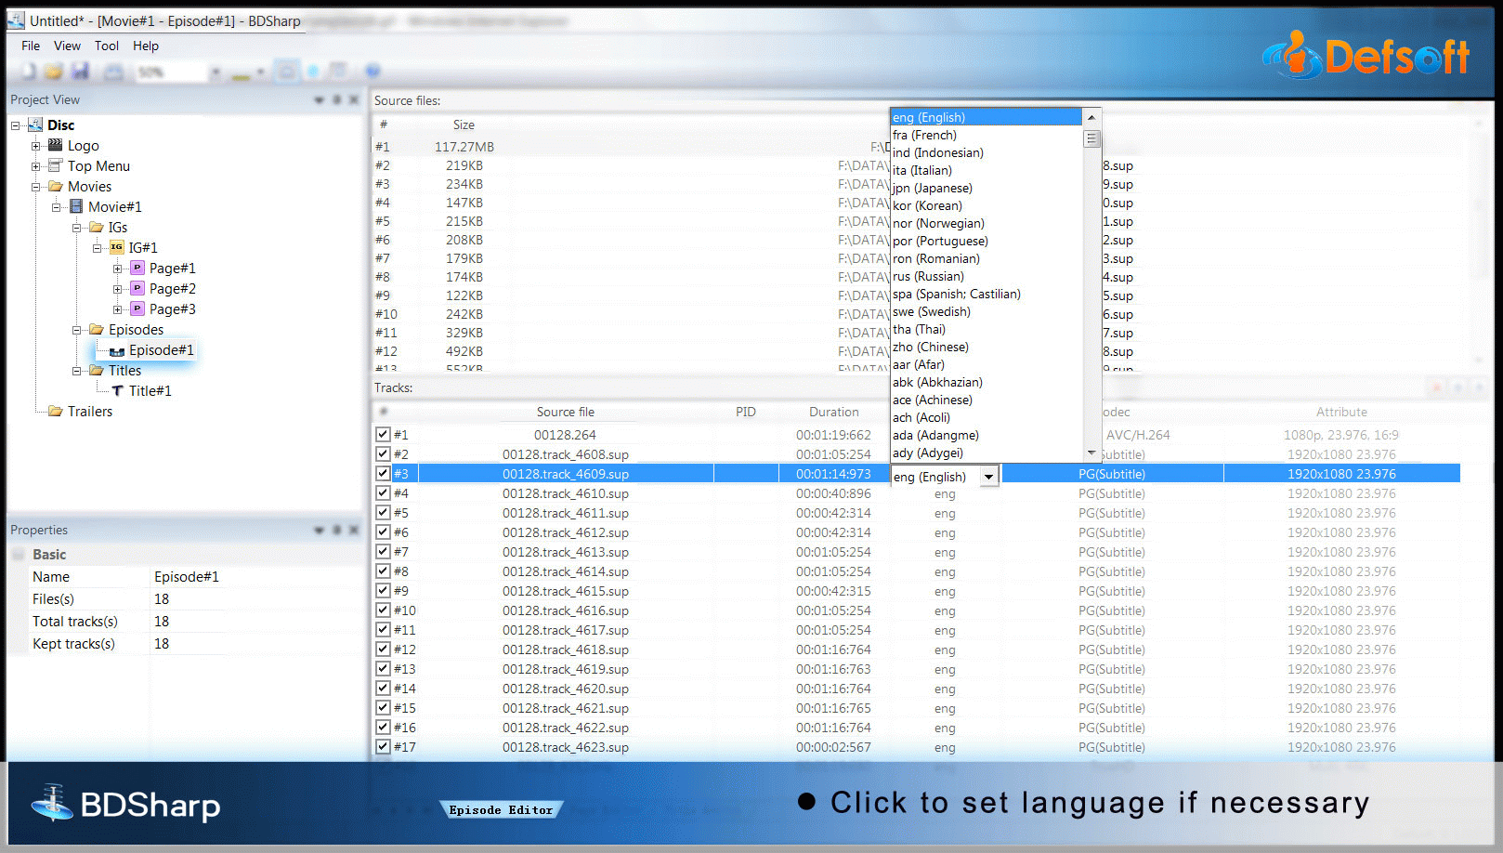Click the Title#1 T icon
Screen dimensions: 1503x853
(x=117, y=390)
